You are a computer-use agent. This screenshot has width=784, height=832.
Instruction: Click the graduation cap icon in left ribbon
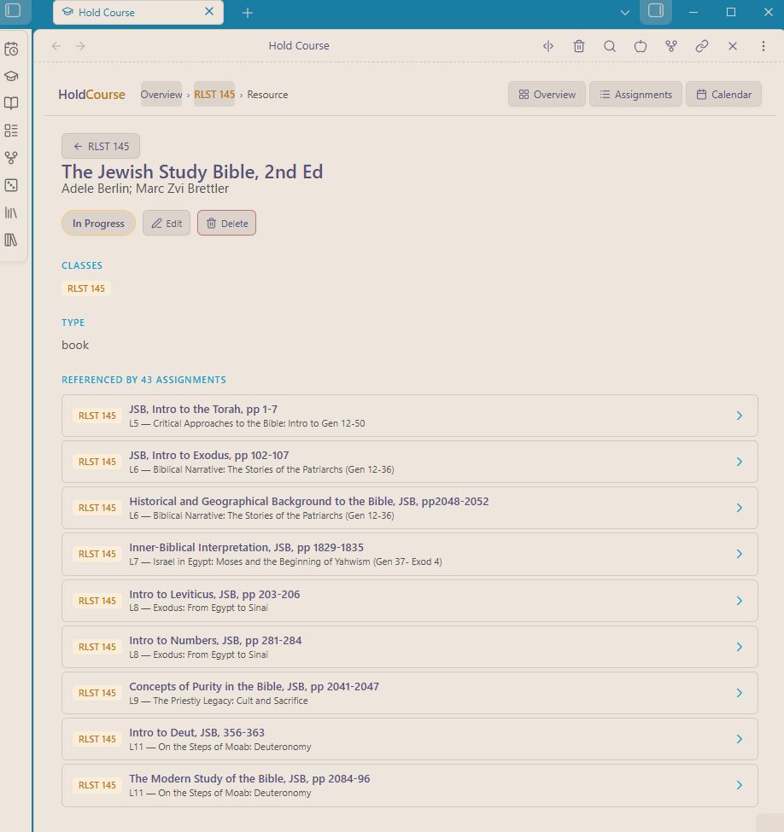[11, 77]
